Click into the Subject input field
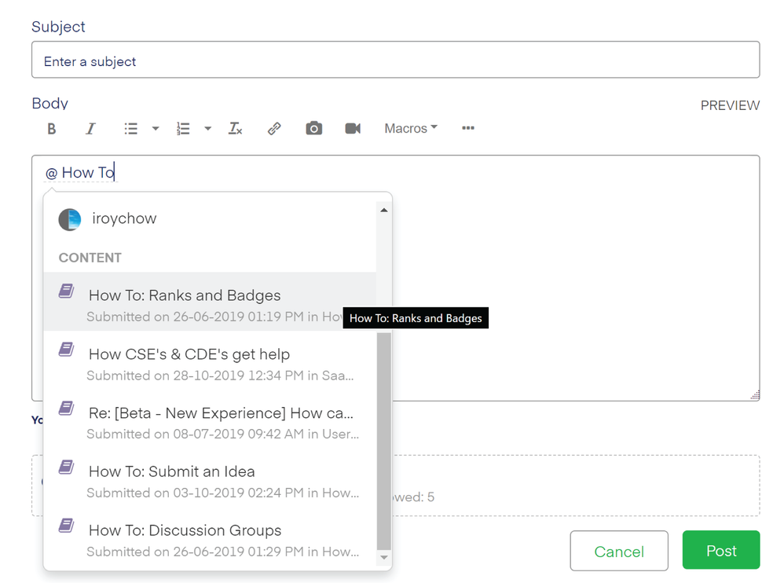Screen dimensions: 784x583 tap(395, 61)
